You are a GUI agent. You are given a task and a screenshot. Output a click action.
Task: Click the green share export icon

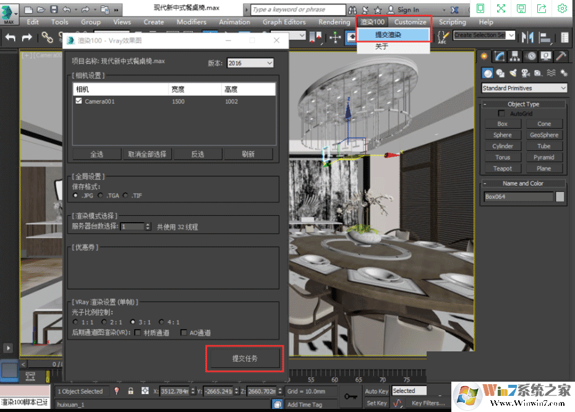point(542,8)
